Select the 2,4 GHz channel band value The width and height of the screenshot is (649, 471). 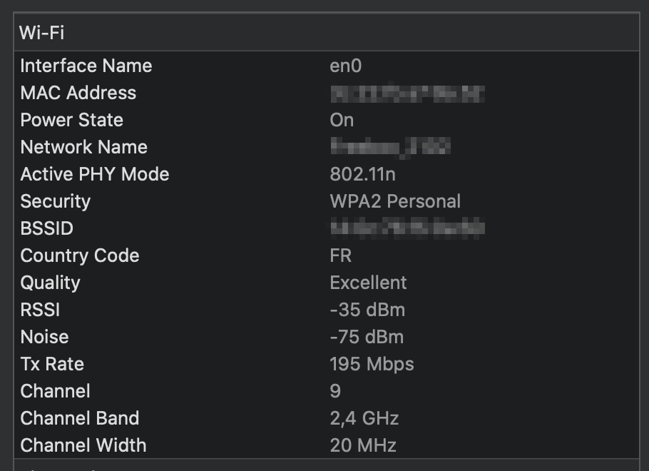tap(364, 418)
